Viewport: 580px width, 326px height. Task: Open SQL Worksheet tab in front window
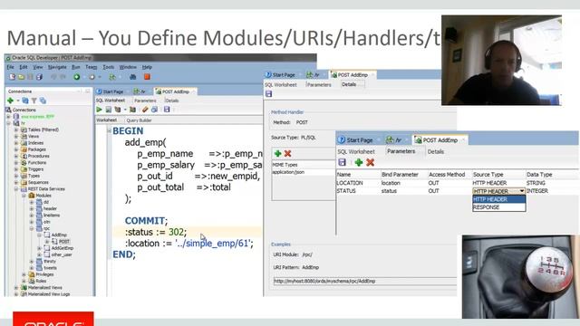[356, 151]
